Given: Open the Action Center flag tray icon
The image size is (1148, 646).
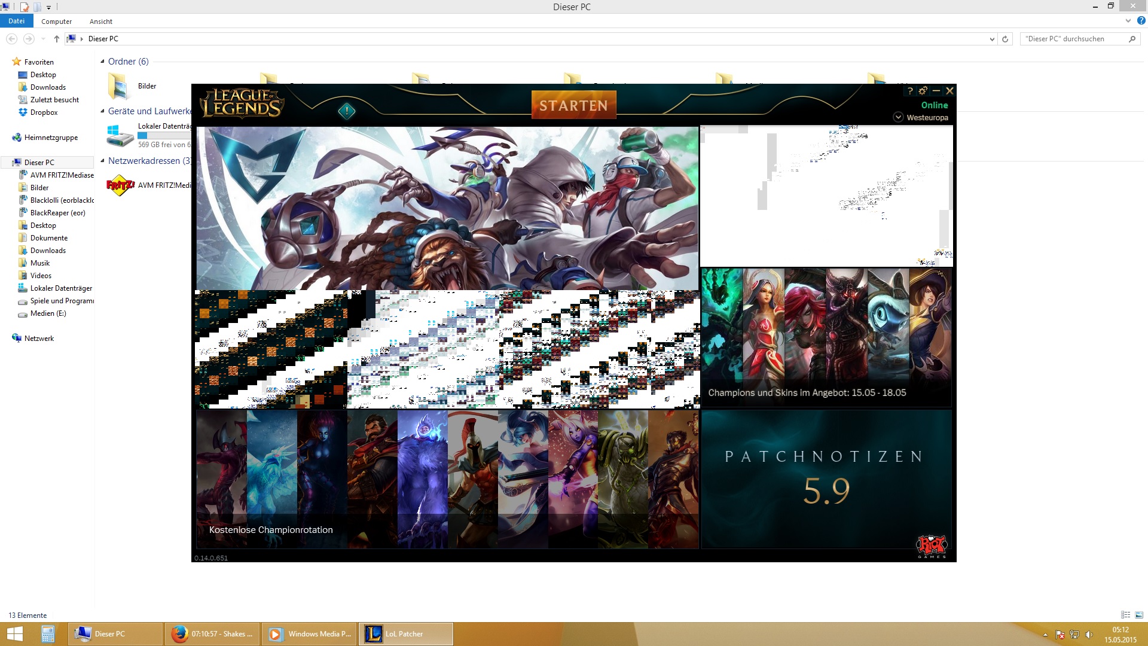Looking at the screenshot, I should pos(1060,635).
